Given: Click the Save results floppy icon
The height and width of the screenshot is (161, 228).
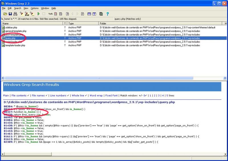Looking at the screenshot, I should point(10,14).
